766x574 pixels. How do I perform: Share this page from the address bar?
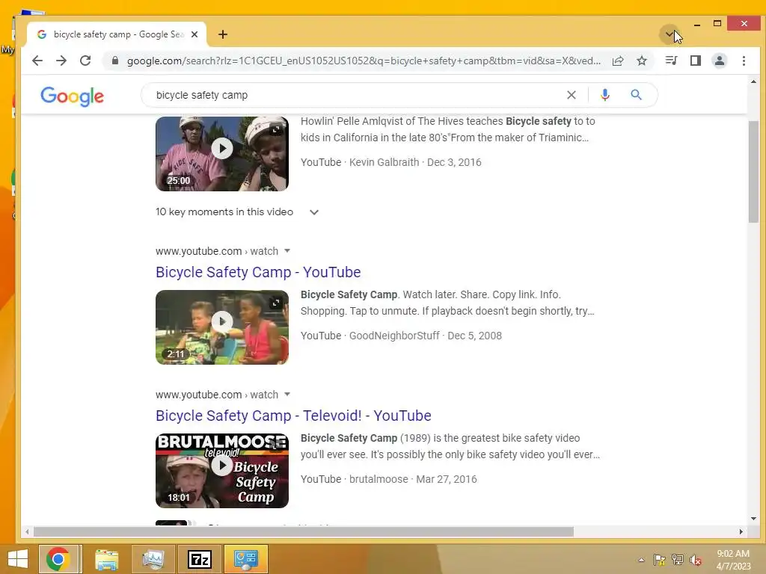point(618,61)
